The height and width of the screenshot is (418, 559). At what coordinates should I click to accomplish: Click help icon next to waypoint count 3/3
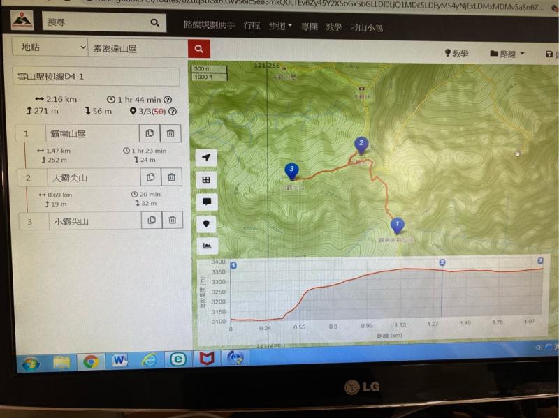[173, 112]
